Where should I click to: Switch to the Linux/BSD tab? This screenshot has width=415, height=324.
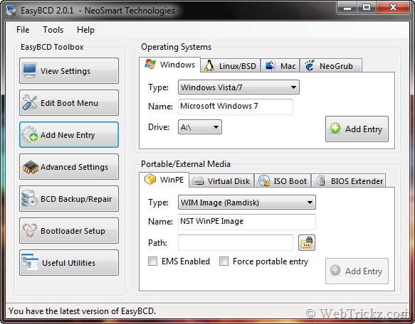pyautogui.click(x=231, y=66)
